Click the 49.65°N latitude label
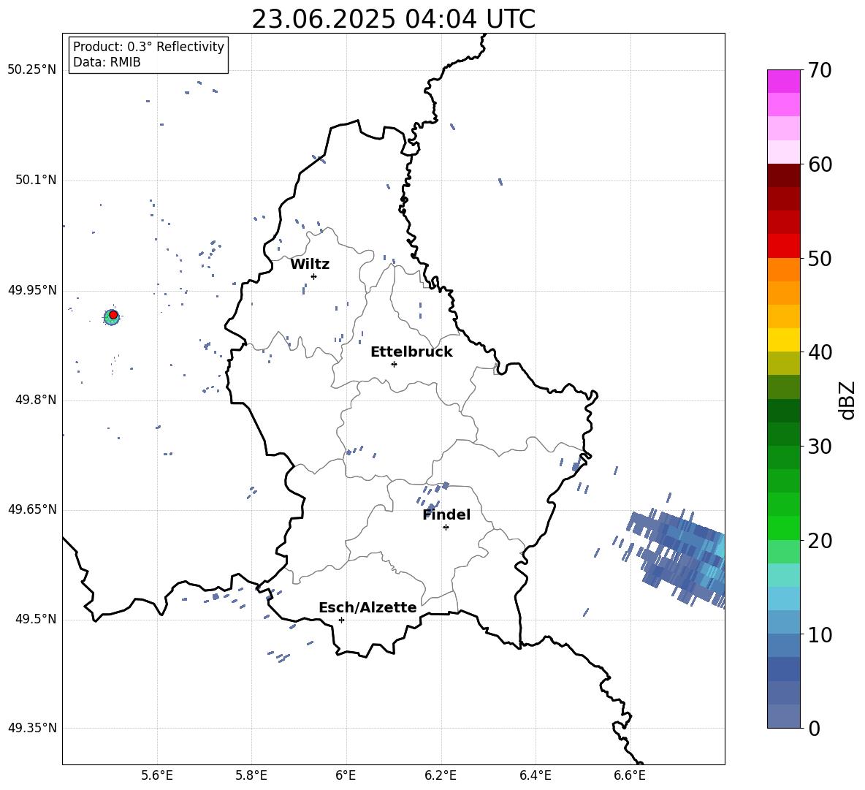Viewport: 865px width, 790px height. [32, 509]
